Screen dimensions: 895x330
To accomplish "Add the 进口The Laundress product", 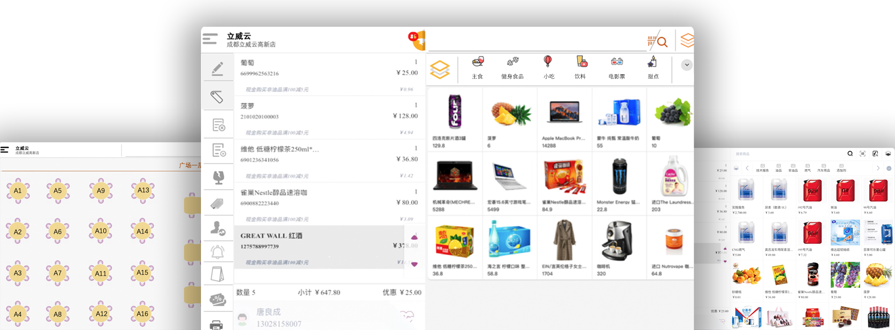I will (671, 184).
